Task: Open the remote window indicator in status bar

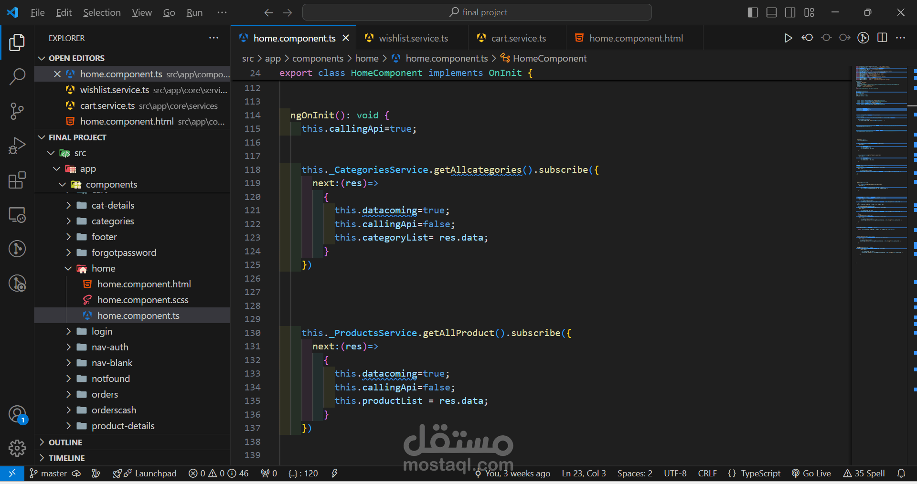Action: click(12, 473)
